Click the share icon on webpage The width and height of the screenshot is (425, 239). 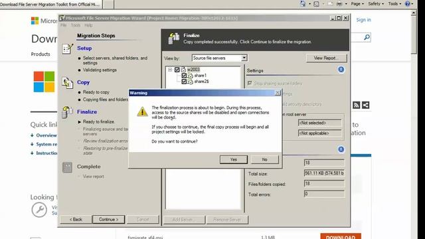pos(365,105)
